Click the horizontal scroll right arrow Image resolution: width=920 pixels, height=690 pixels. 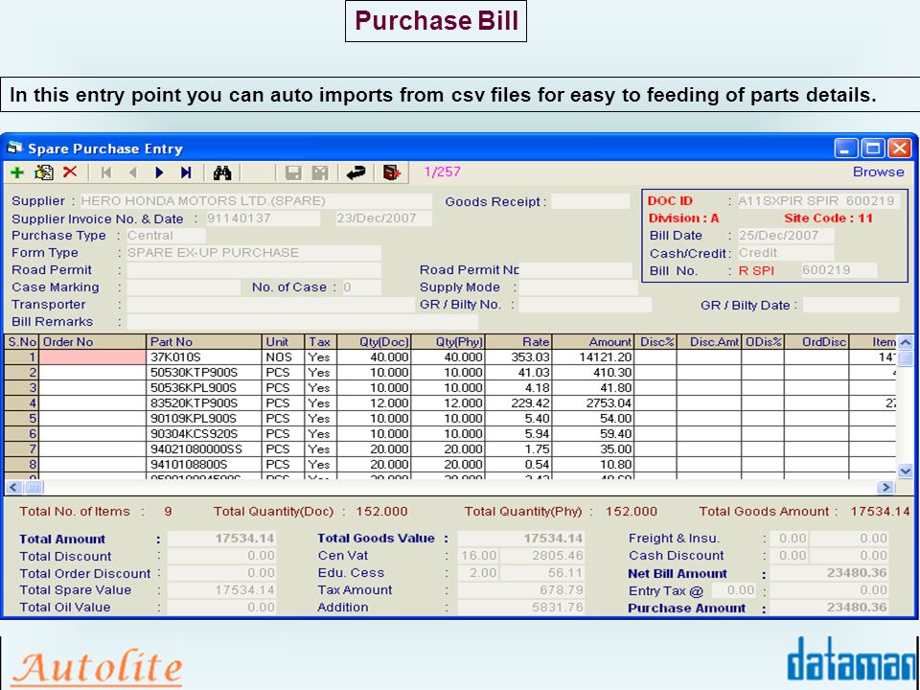click(x=885, y=487)
